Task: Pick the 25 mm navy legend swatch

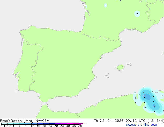Action: [52, 124]
